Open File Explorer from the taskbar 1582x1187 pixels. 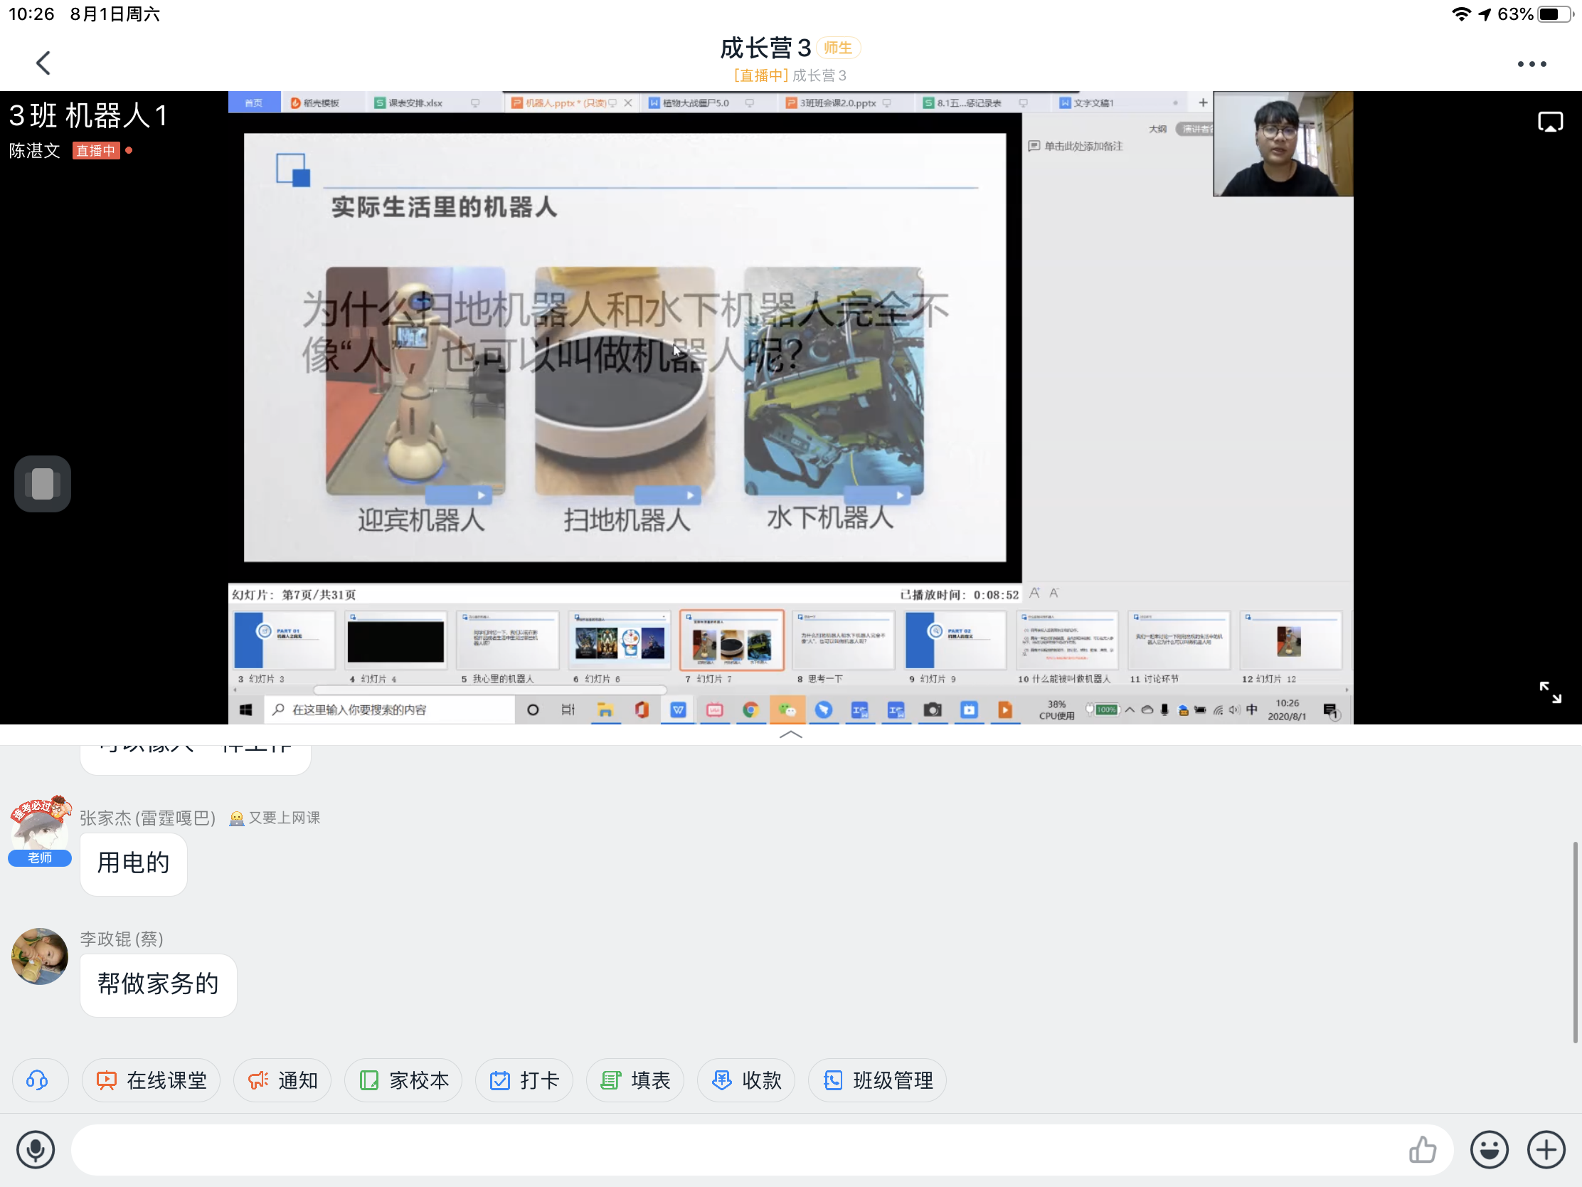pos(605,709)
